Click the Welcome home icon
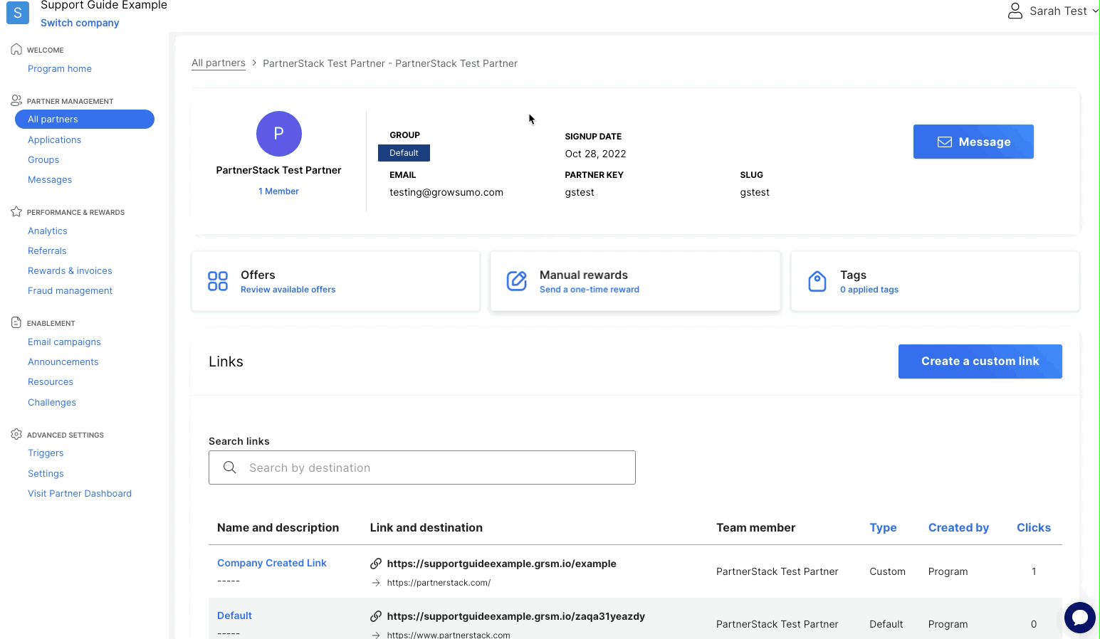Screen dimensions: 1100x639 pos(16,49)
